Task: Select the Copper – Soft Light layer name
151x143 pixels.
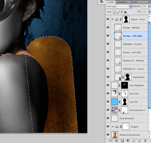Action: (132, 52)
